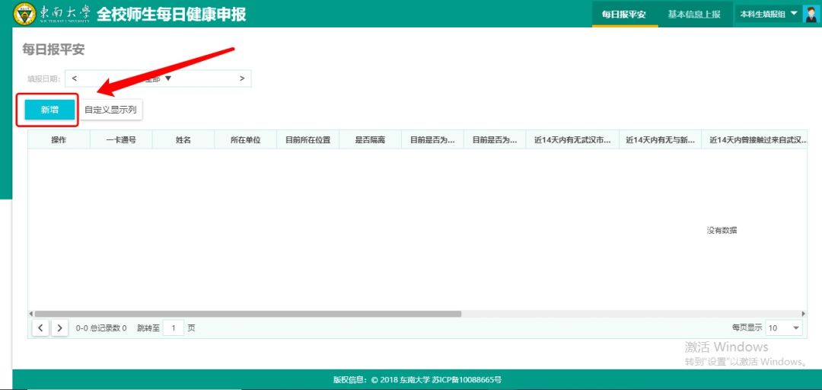Screen dimensions: 822x390
Task: Click the 版权信息 footer text
Action: coord(417,379)
